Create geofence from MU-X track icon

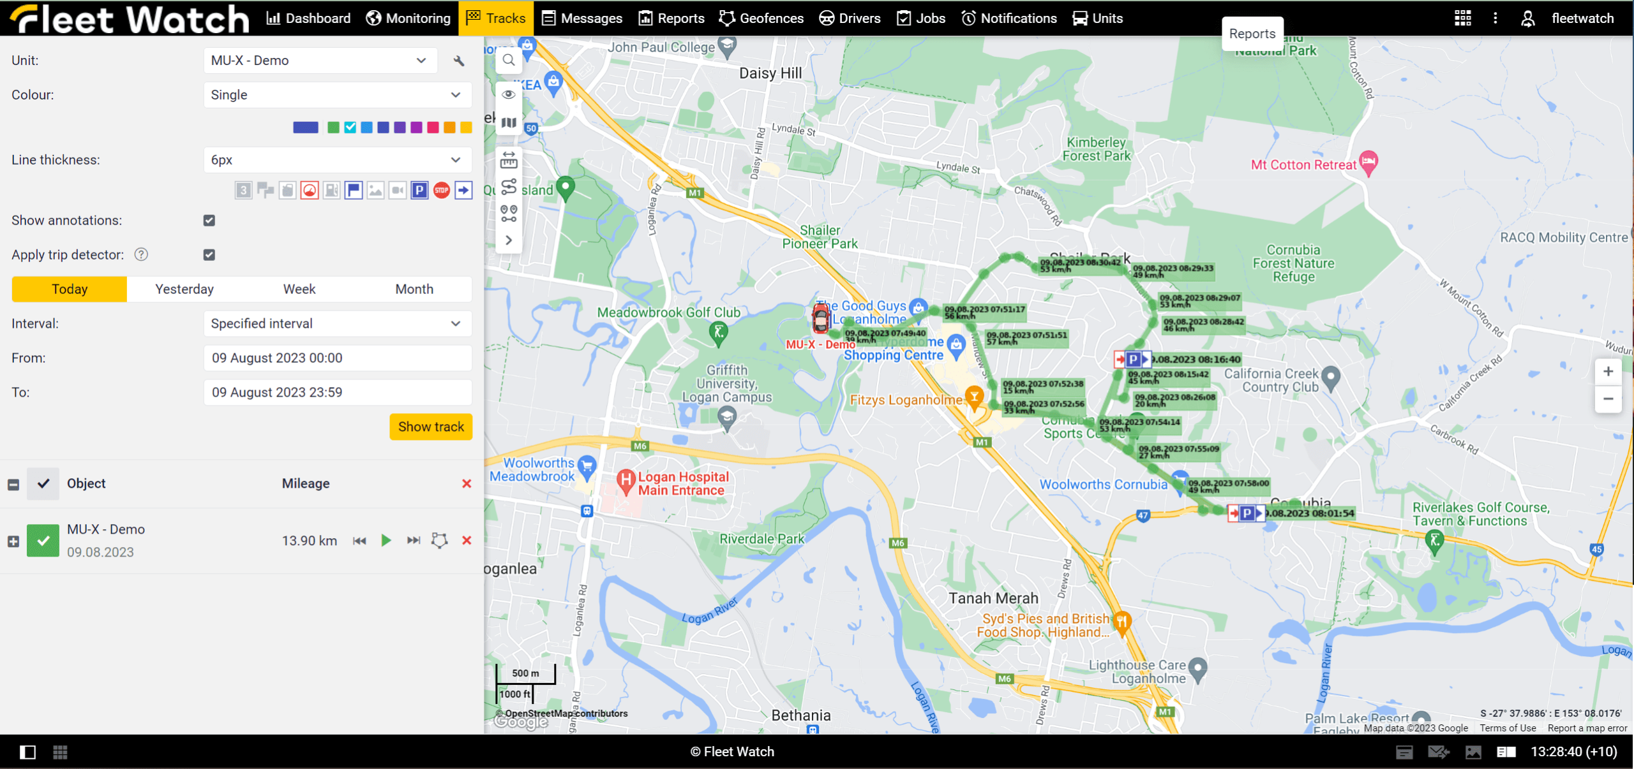[439, 541]
